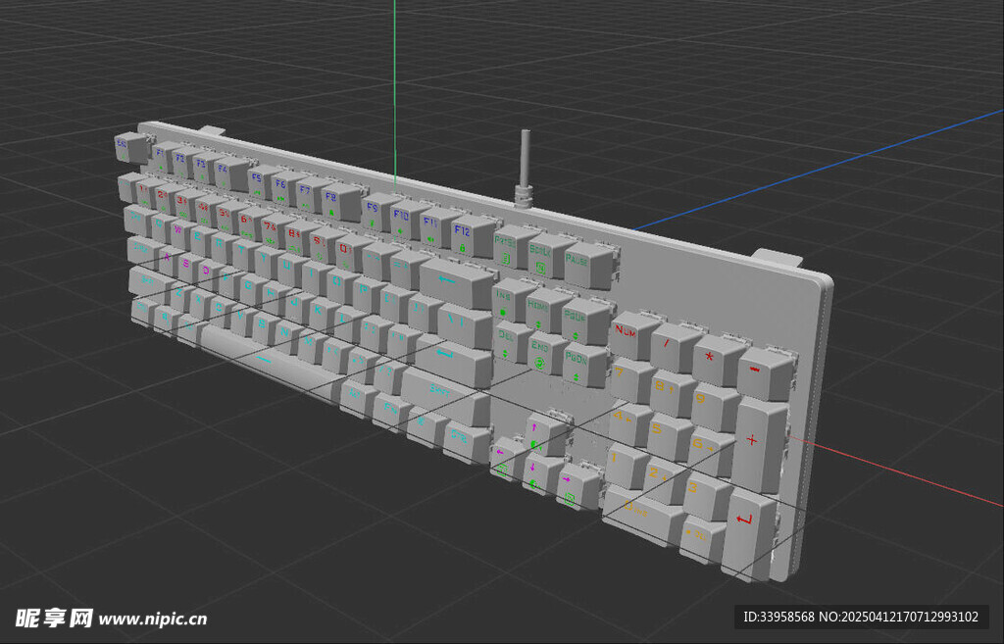
Task: Select the right Shift keycap
Action: click(446, 396)
